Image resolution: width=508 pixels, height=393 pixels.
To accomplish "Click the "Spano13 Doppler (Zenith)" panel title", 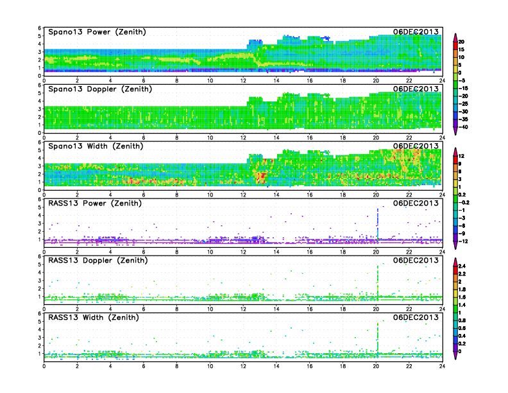I will pyautogui.click(x=100, y=89).
